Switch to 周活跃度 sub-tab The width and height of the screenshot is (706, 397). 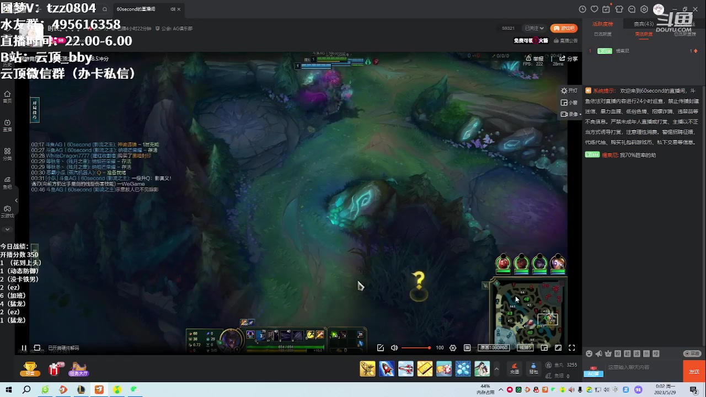tap(644, 34)
